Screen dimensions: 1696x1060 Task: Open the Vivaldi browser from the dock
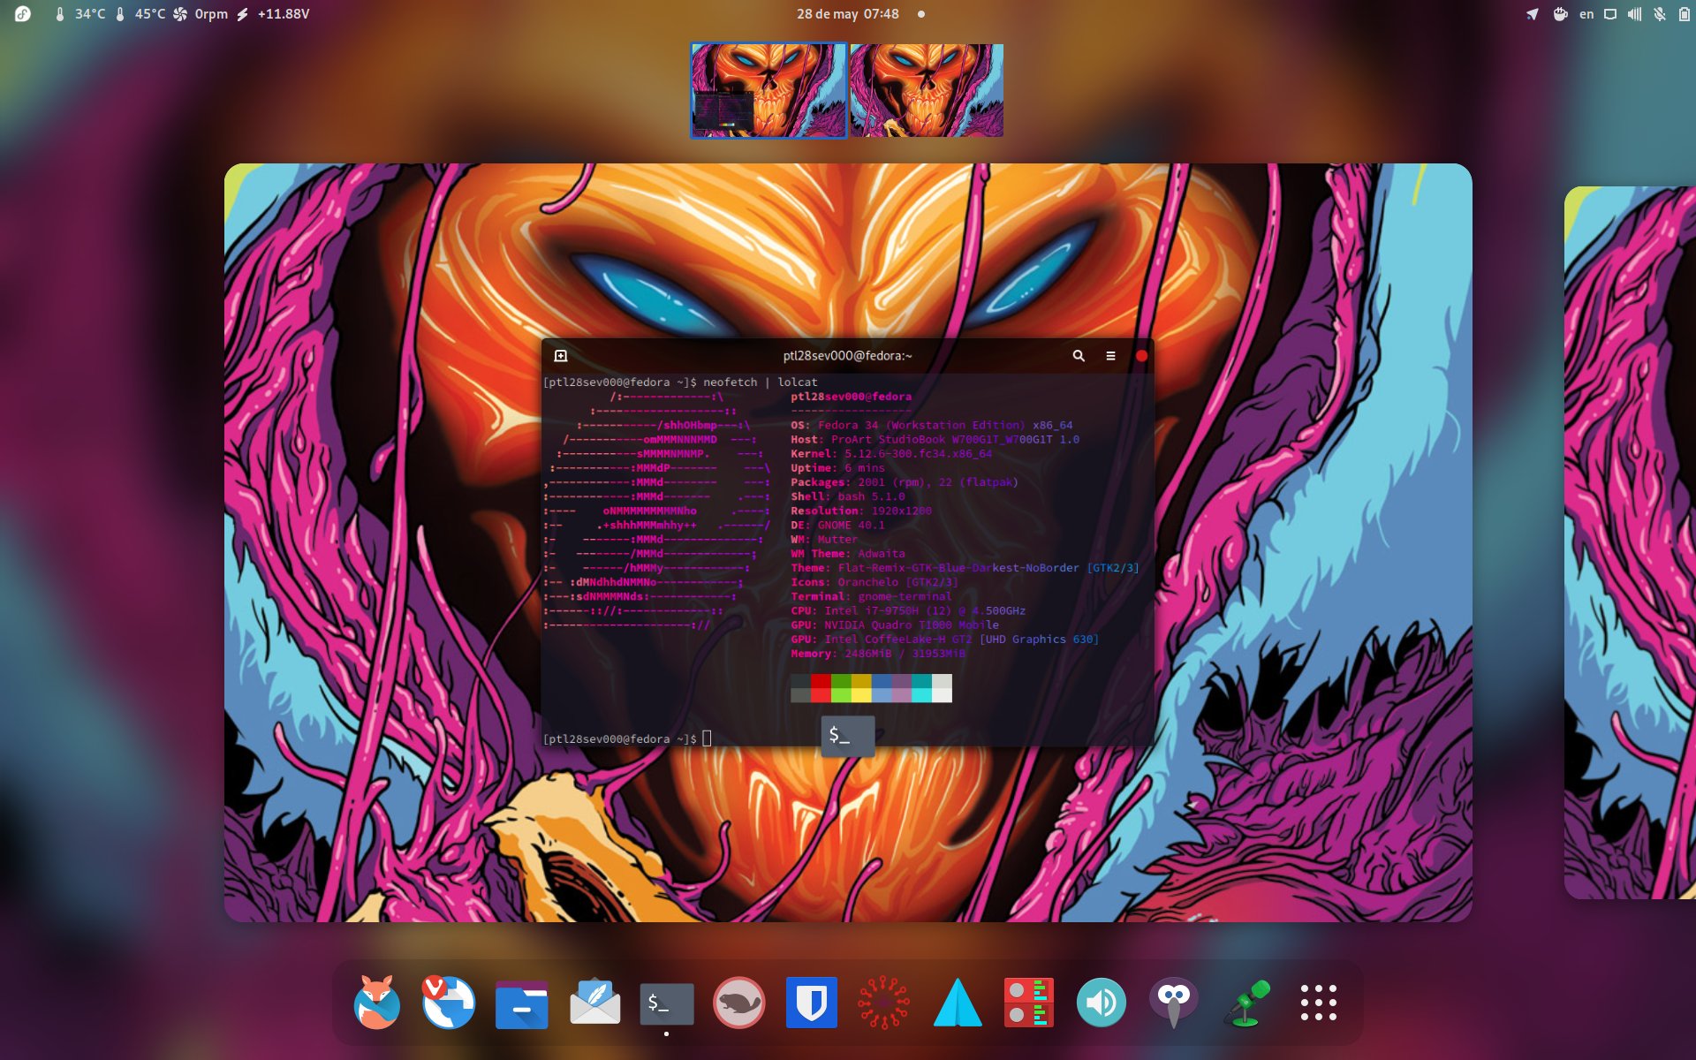448,1003
